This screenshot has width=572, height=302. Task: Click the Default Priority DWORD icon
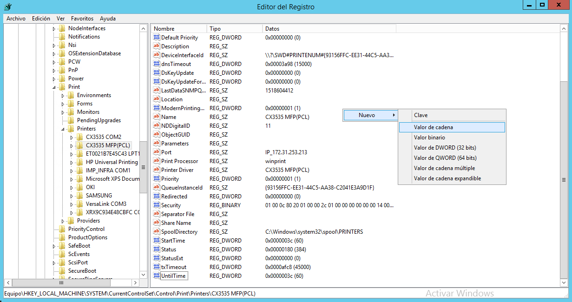tap(157, 38)
